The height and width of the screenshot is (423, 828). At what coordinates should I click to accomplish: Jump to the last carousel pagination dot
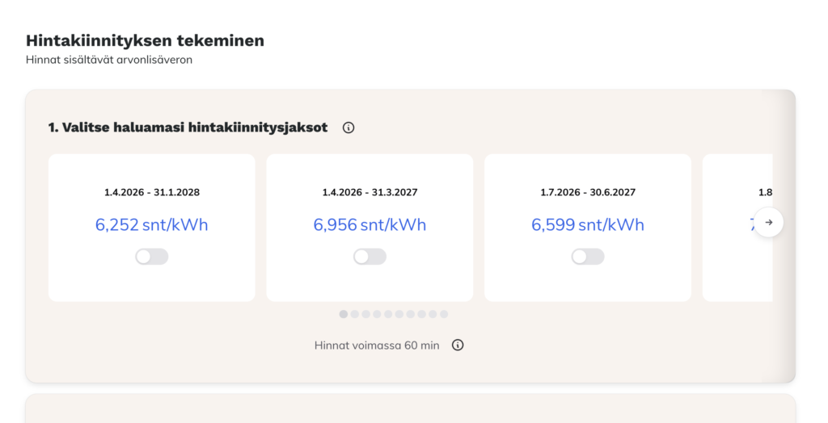[444, 314]
